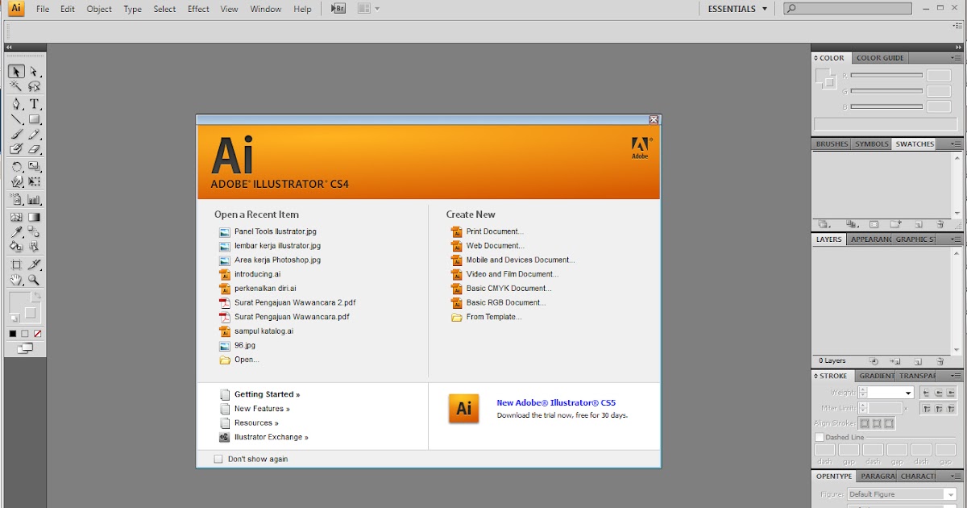The height and width of the screenshot is (508, 967).
Task: Select the Selection tool (black arrow)
Action: [x=16, y=72]
